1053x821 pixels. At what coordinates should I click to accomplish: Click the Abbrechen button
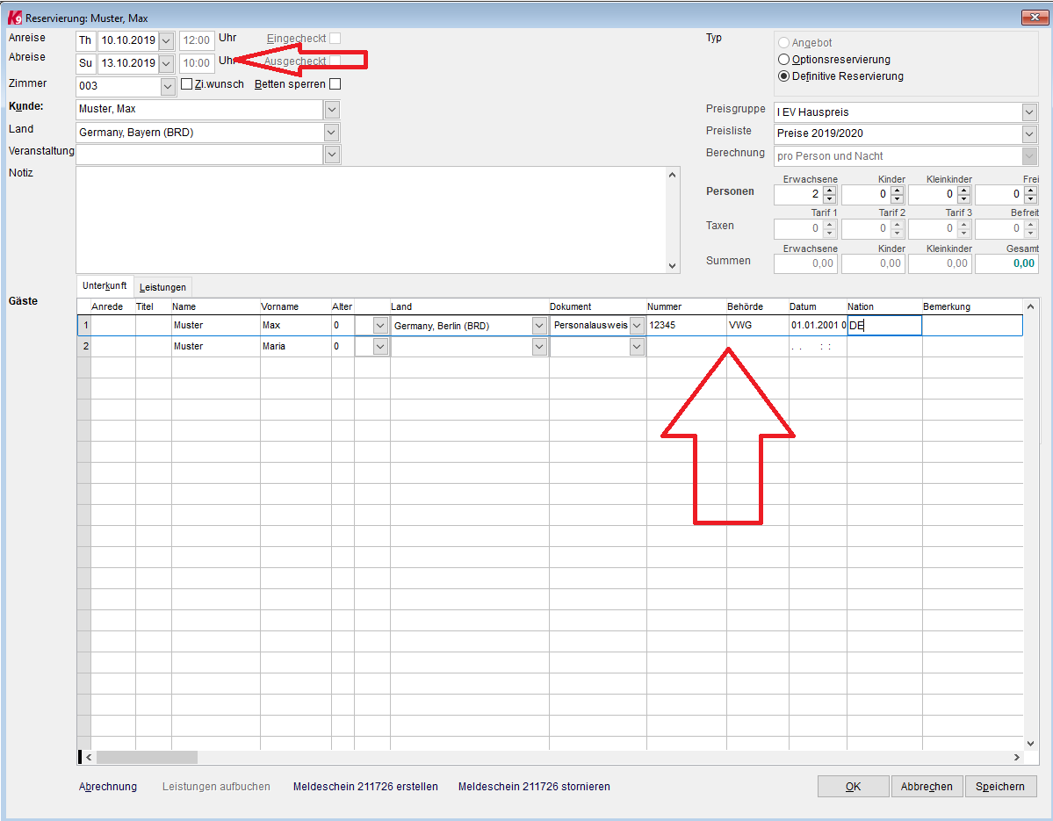coord(927,786)
